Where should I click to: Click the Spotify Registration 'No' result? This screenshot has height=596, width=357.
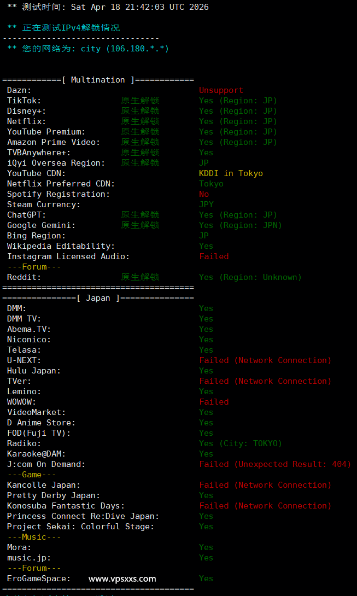click(x=204, y=194)
